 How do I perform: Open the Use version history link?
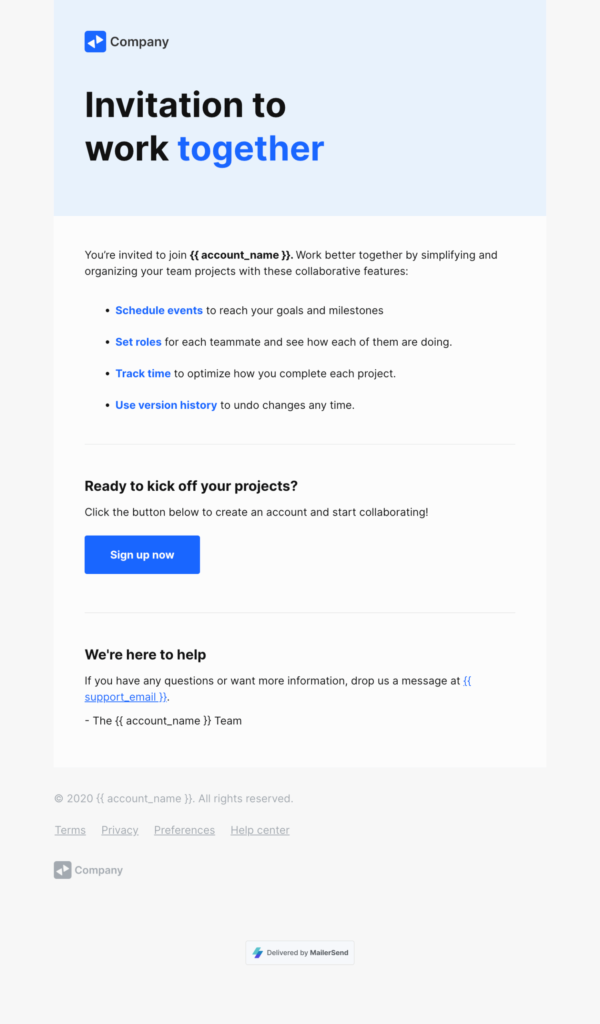166,405
